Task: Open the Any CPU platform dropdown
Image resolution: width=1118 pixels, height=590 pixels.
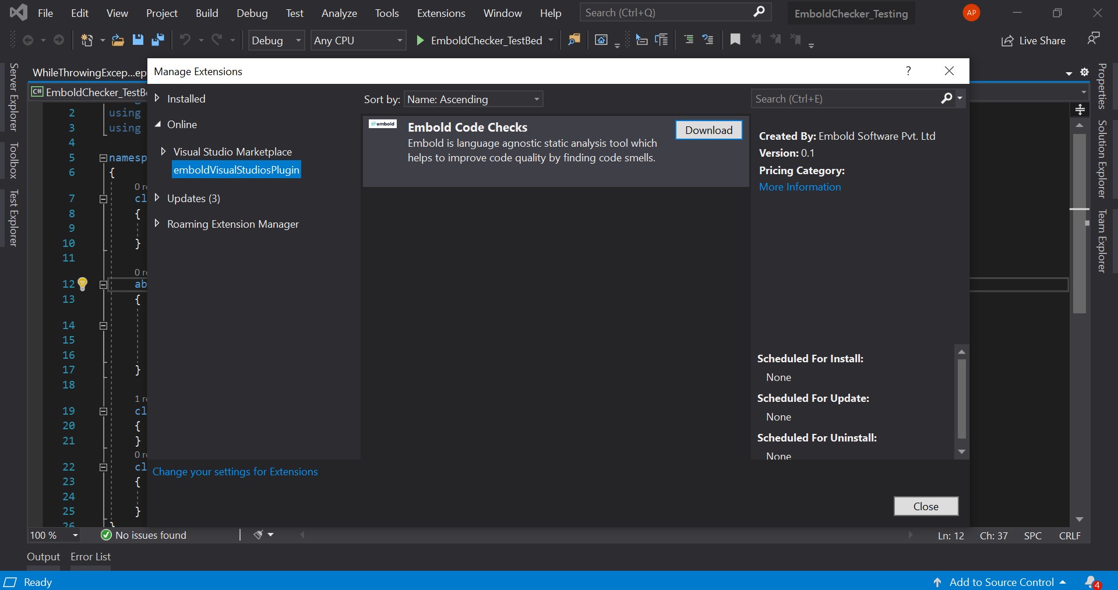Action: [358, 40]
